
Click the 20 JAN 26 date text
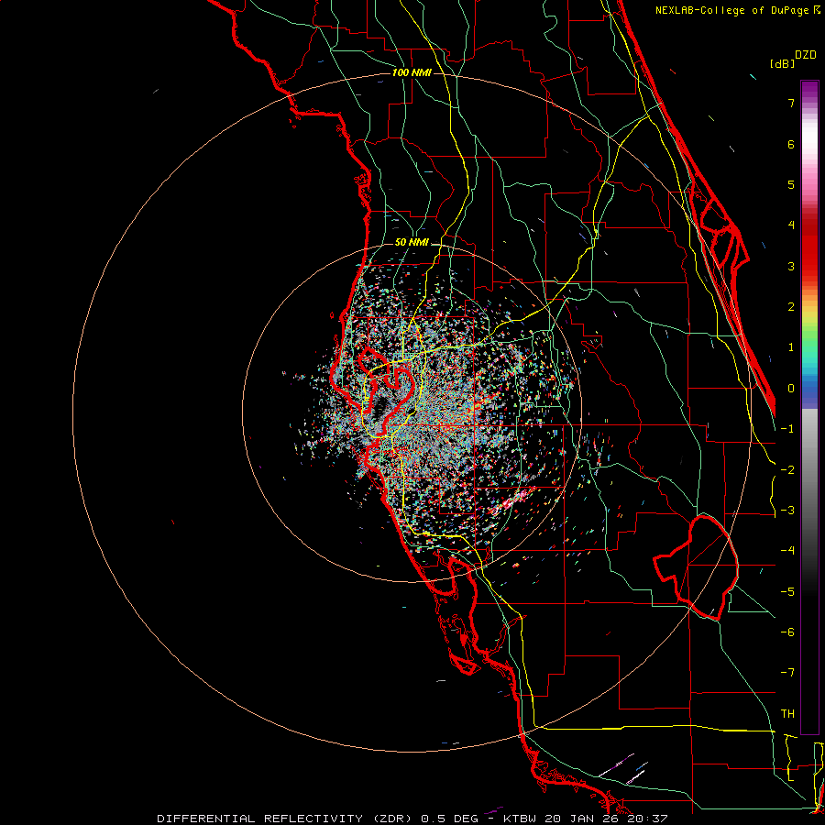pyautogui.click(x=581, y=819)
